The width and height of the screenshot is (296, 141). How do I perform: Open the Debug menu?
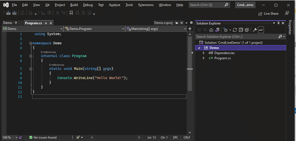point(88,5)
